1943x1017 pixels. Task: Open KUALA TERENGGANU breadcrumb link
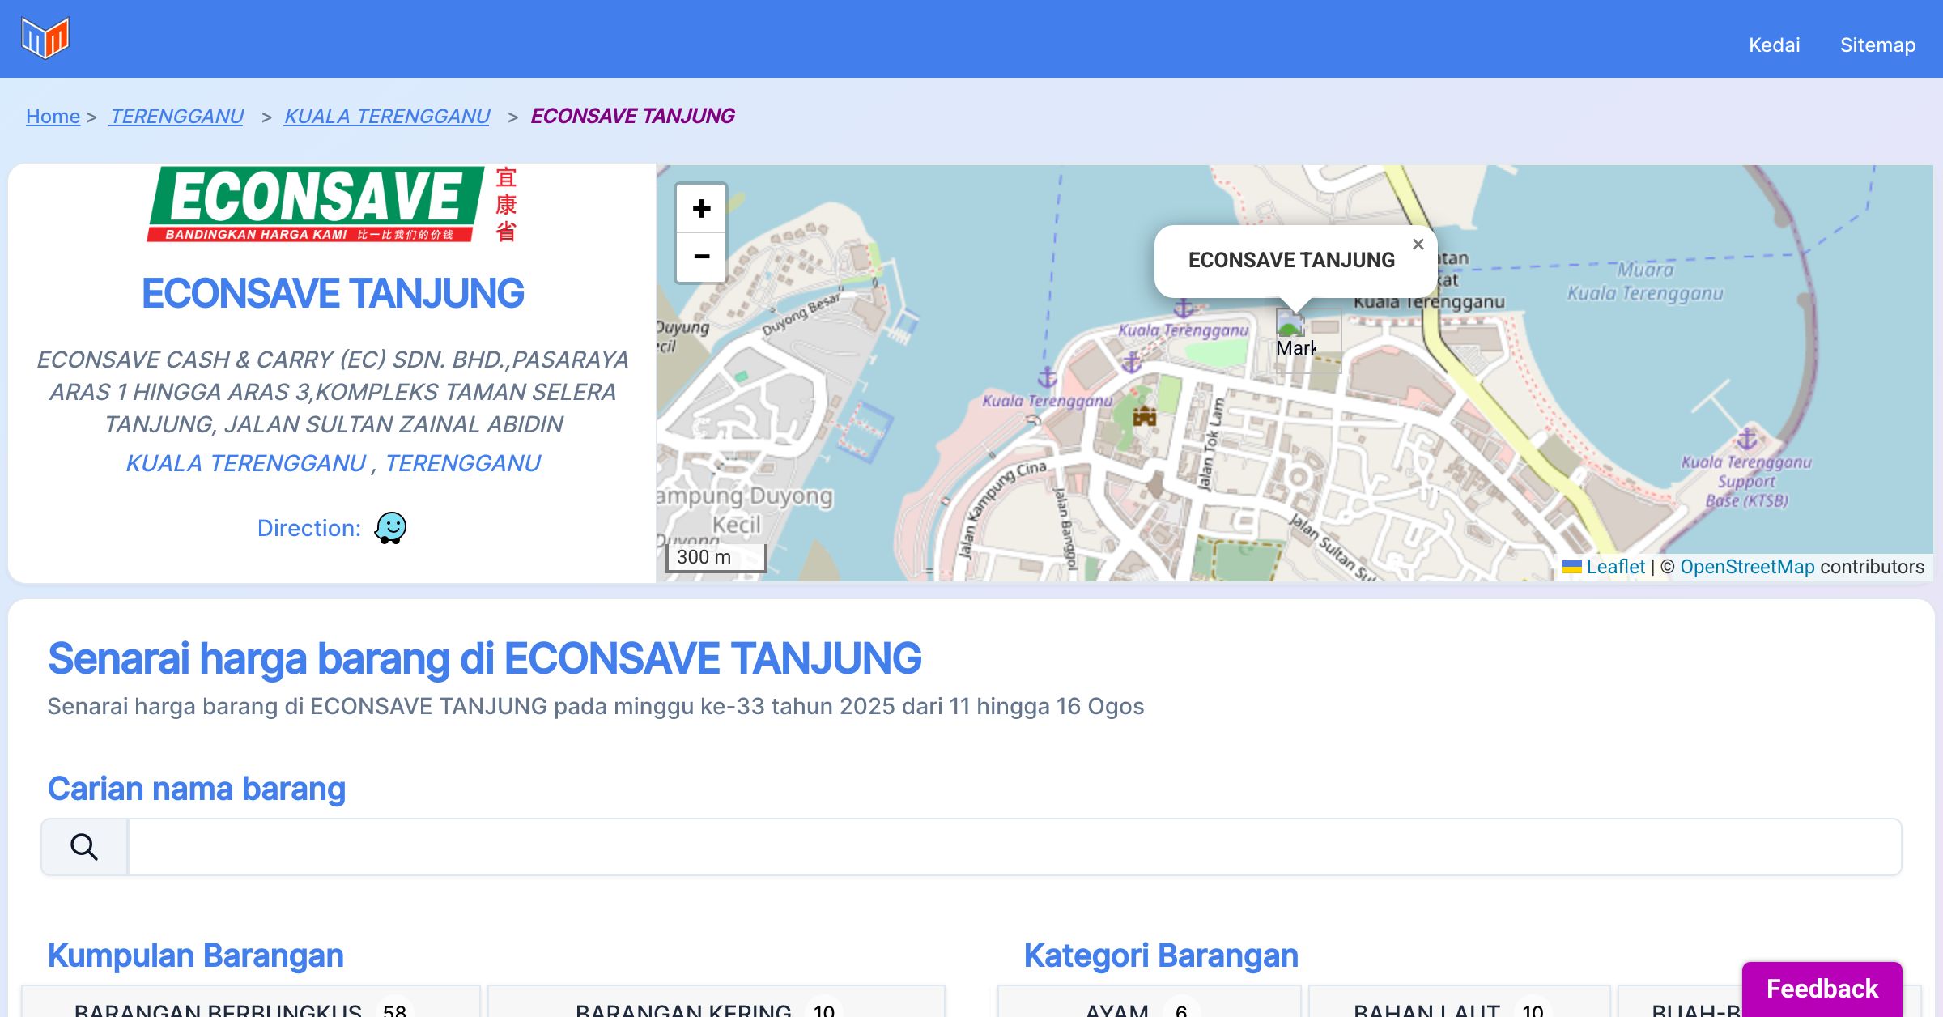point(387,117)
